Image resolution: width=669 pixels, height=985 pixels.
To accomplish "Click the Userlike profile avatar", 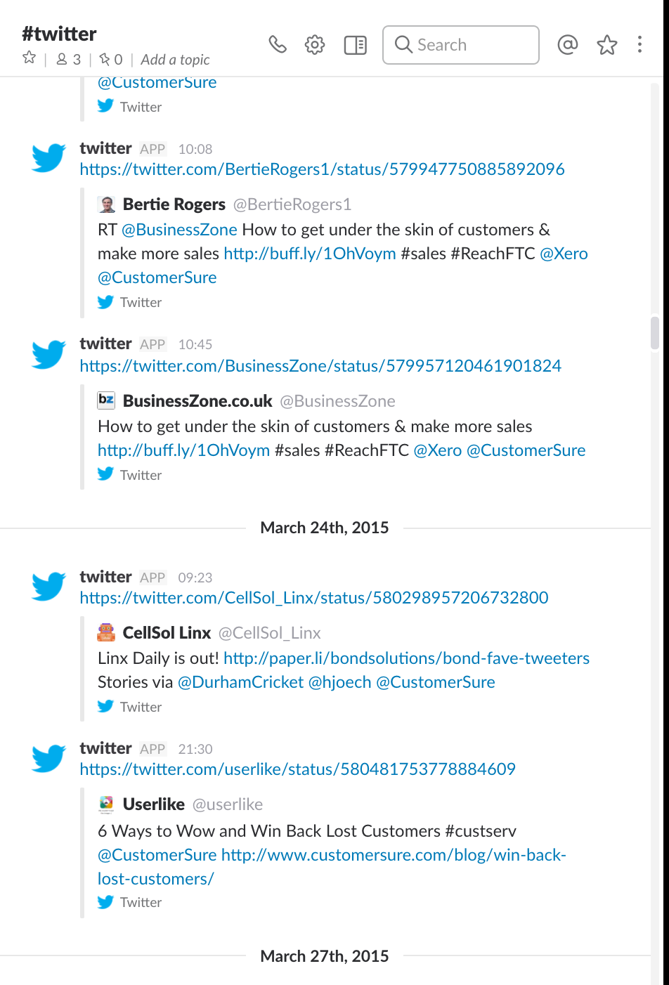I will [106, 804].
